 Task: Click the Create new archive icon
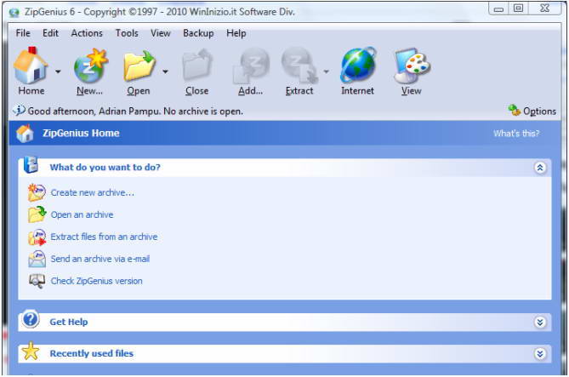coord(37,192)
